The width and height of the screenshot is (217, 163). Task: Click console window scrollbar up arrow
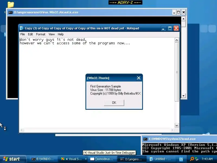pyautogui.click(x=183, y=19)
